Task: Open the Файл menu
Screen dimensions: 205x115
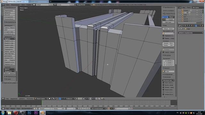Action: click(x=8, y=4)
